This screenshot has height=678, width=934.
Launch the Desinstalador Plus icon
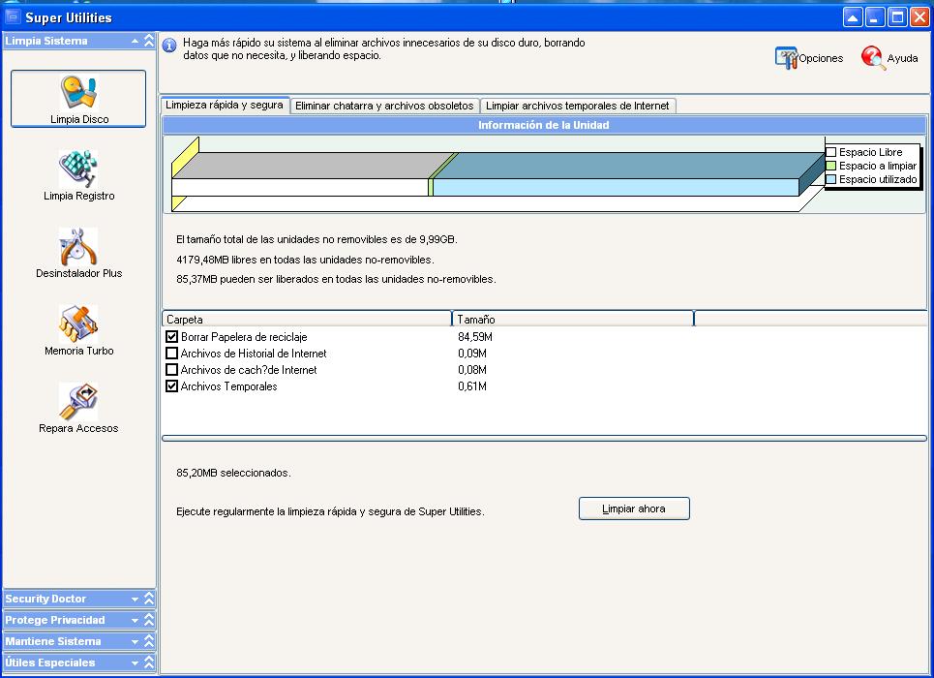(x=78, y=247)
